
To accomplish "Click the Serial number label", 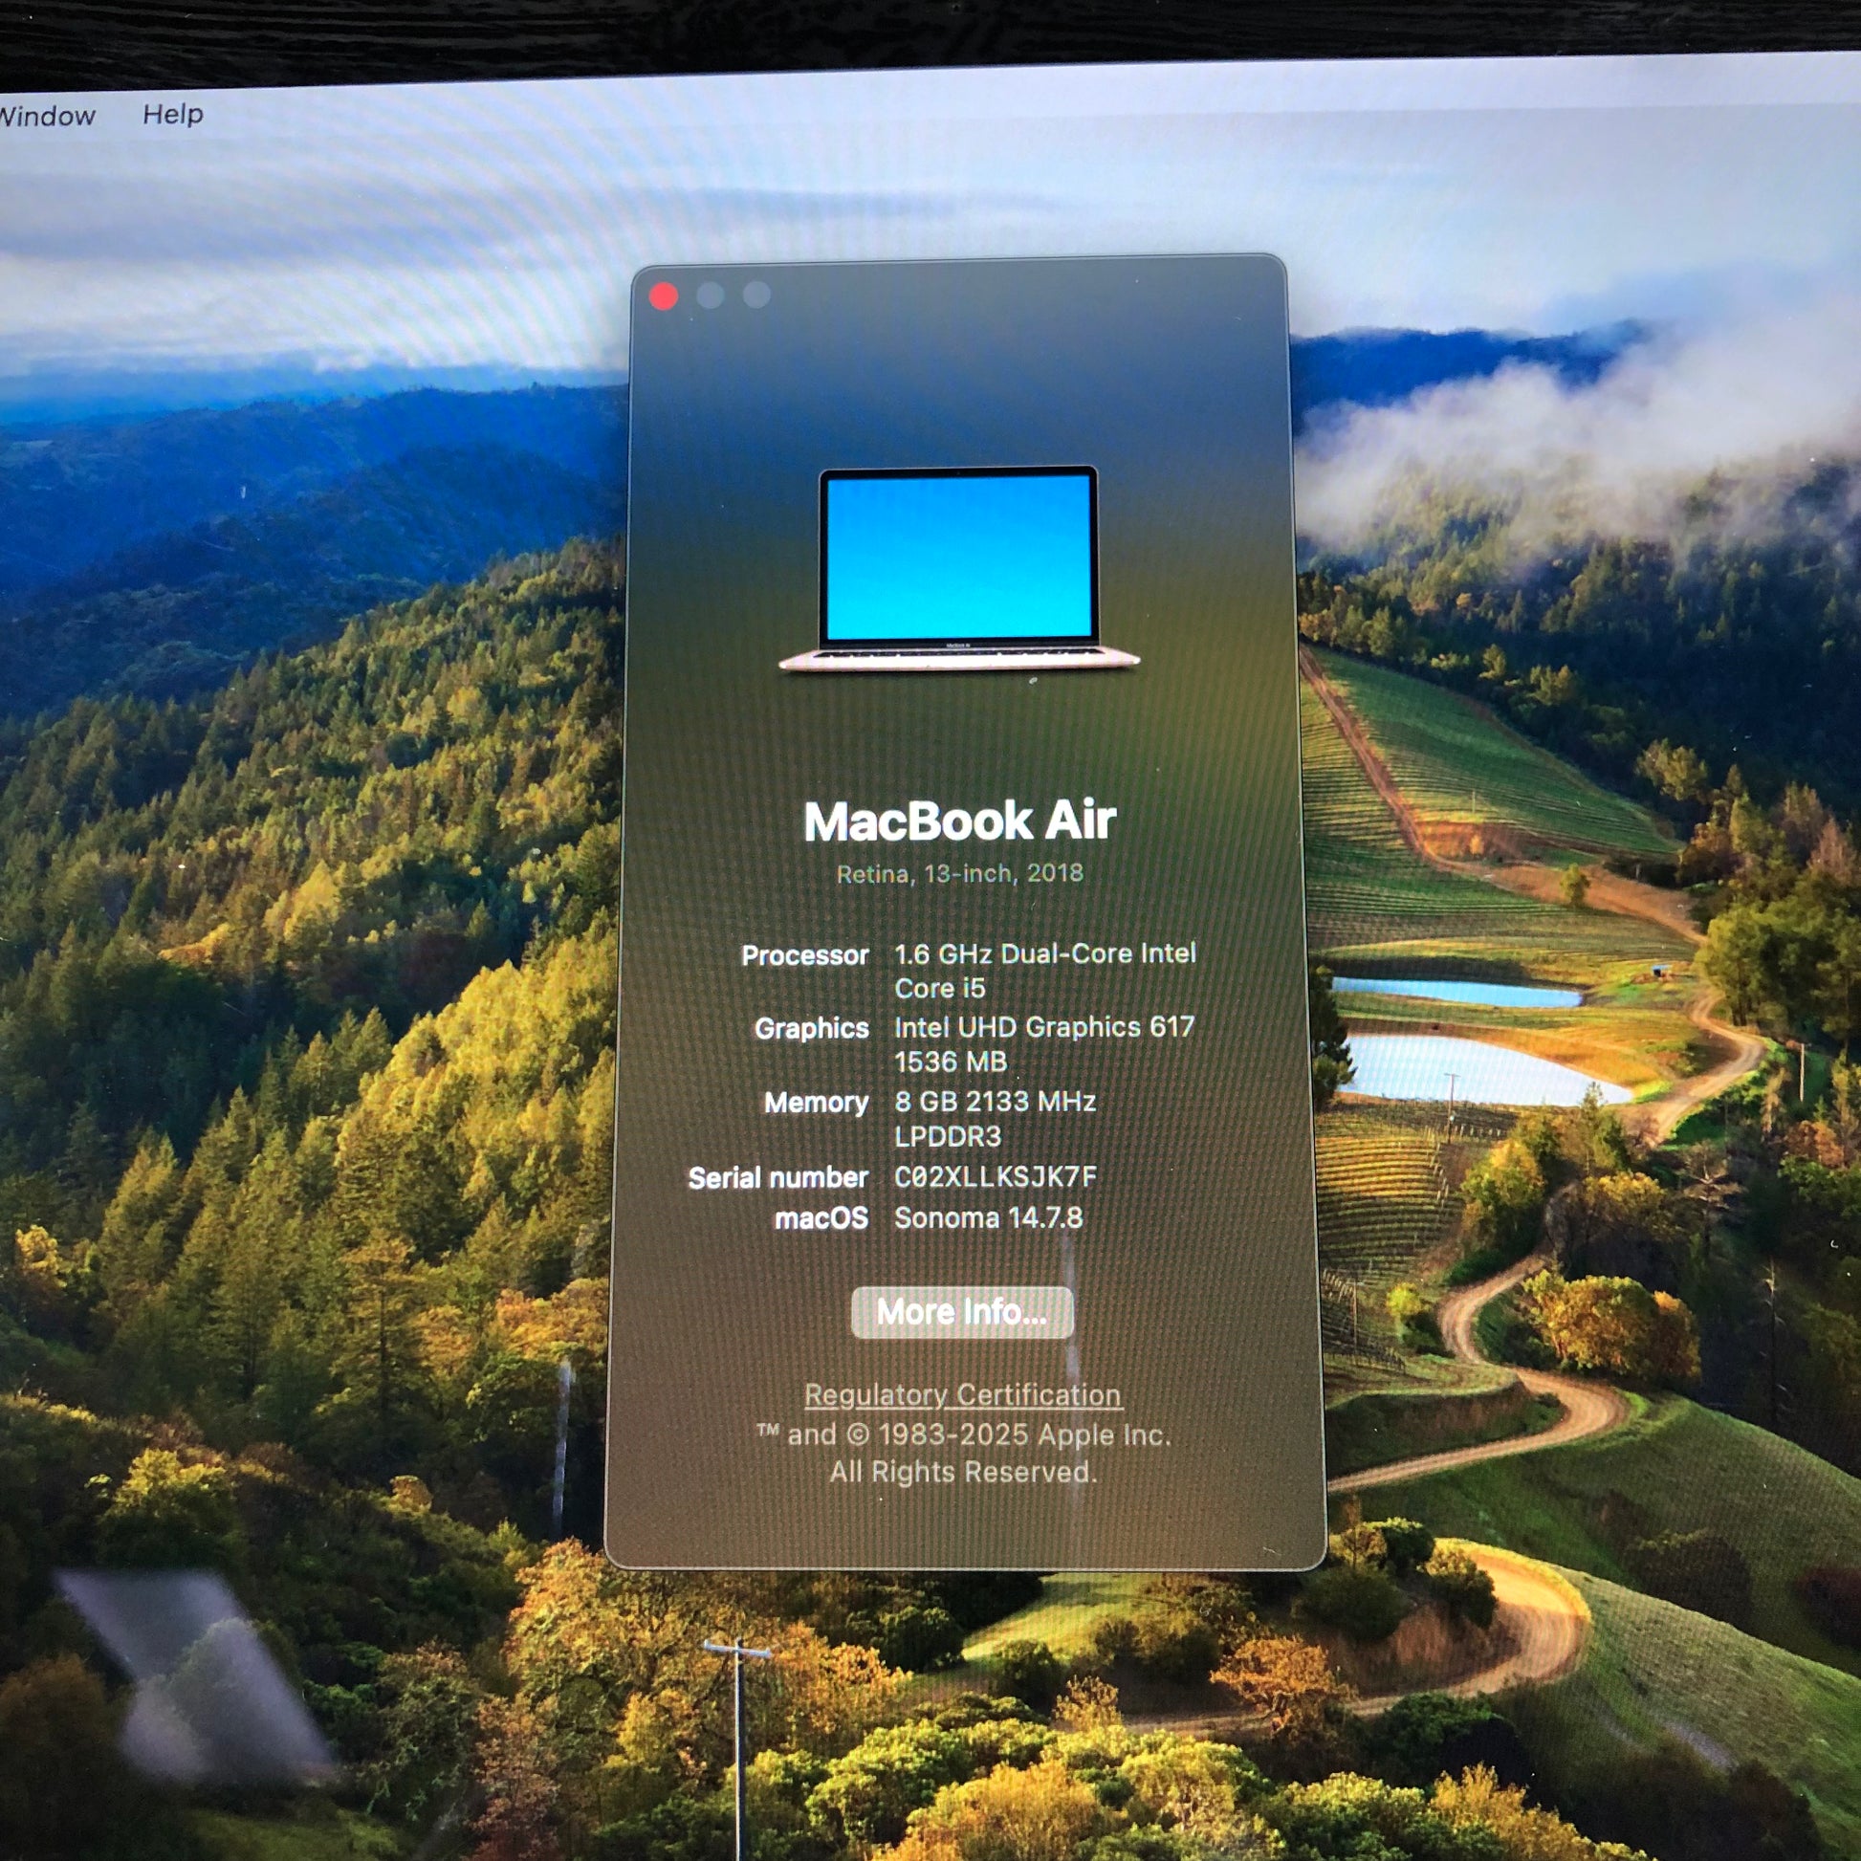I will click(778, 1177).
